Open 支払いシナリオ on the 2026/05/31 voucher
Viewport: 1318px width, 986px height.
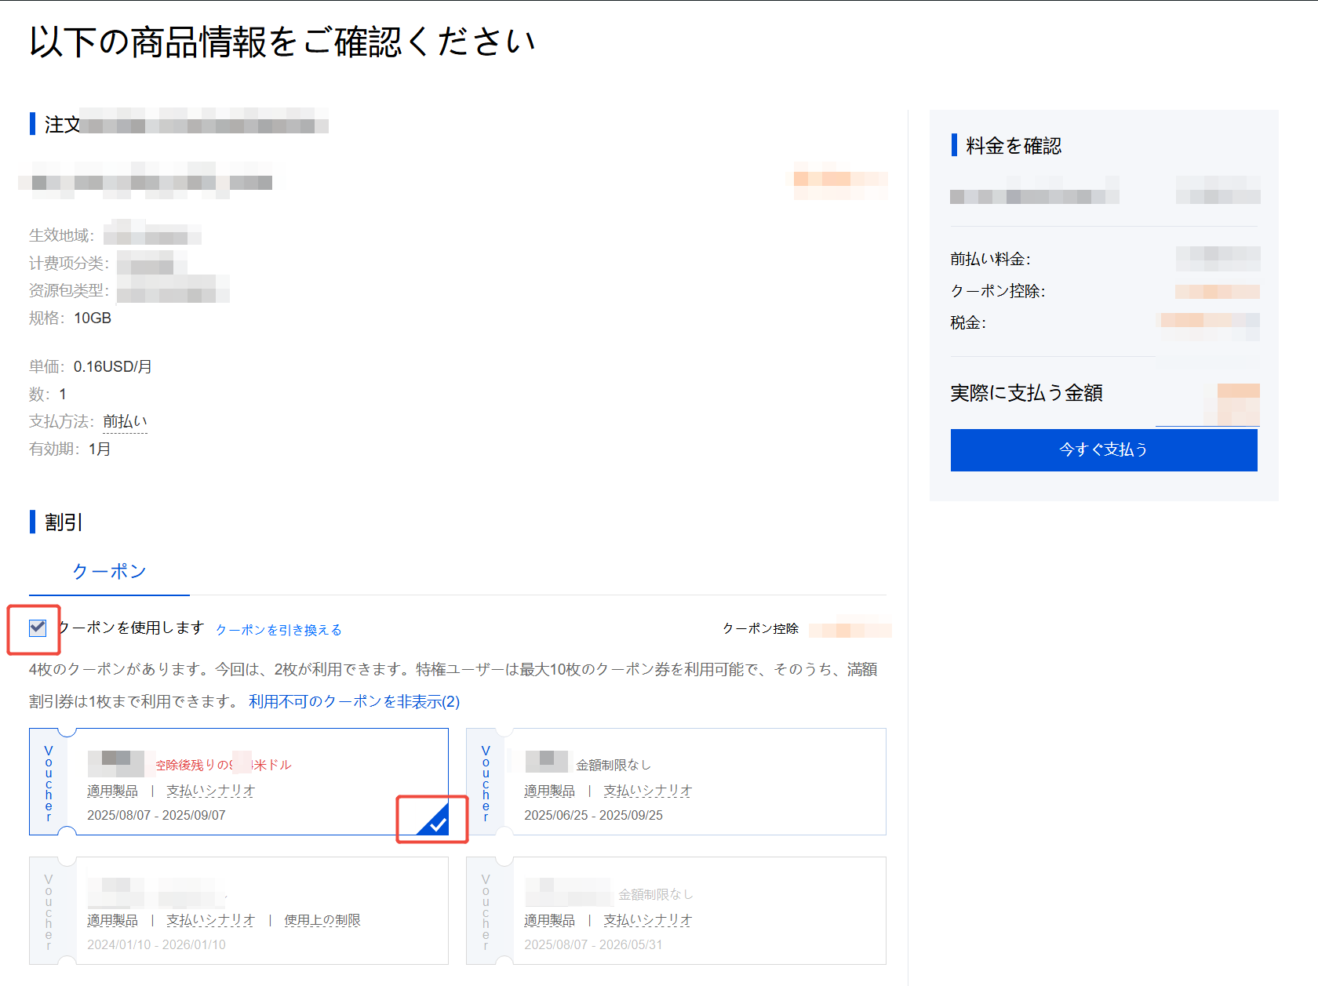tap(647, 920)
